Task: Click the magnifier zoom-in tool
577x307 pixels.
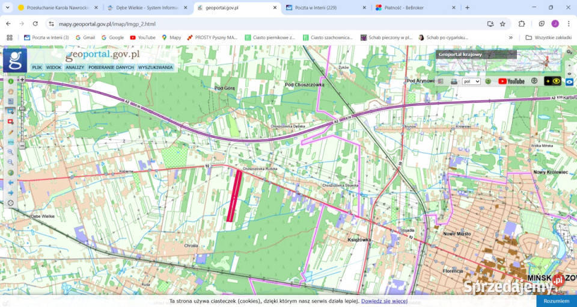Action: click(x=10, y=152)
